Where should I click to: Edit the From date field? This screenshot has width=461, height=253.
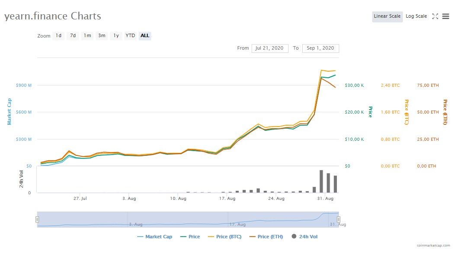pyautogui.click(x=270, y=48)
